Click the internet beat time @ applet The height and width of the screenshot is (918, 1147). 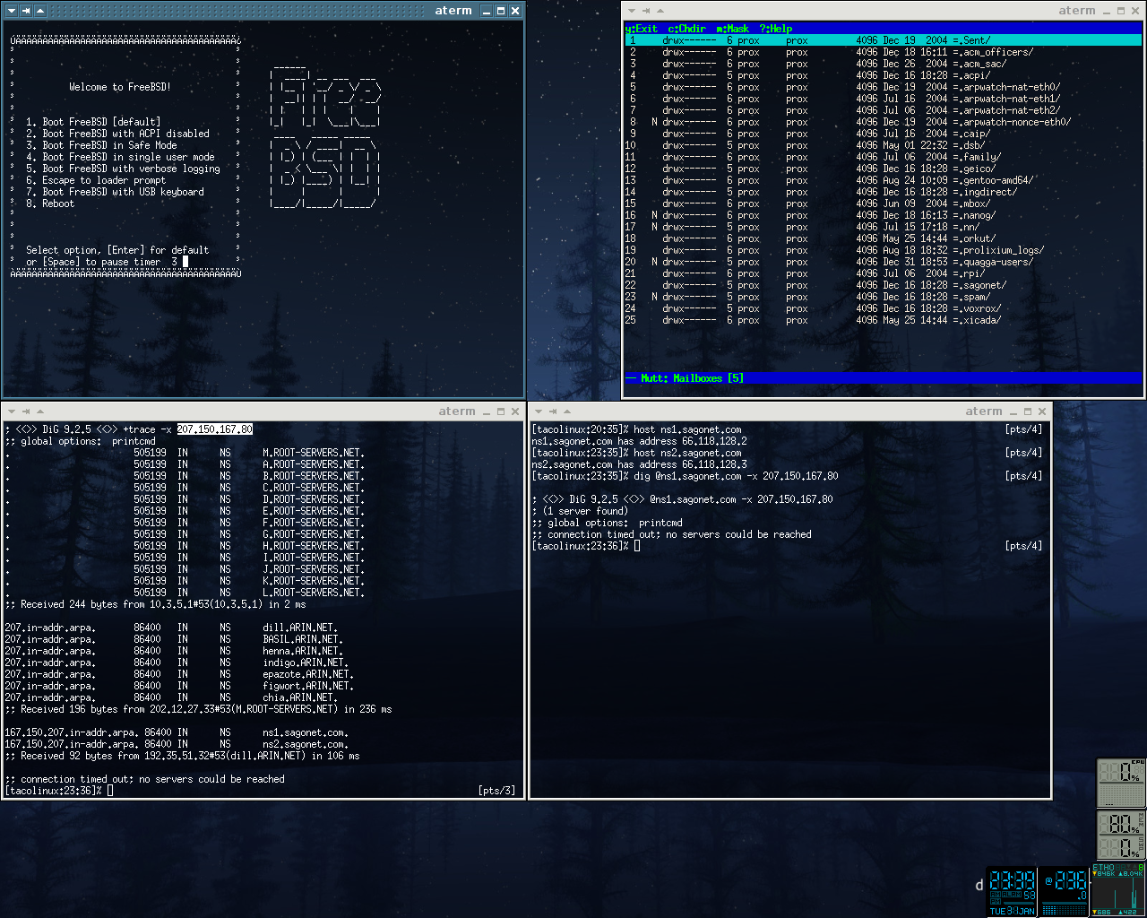click(x=1065, y=891)
